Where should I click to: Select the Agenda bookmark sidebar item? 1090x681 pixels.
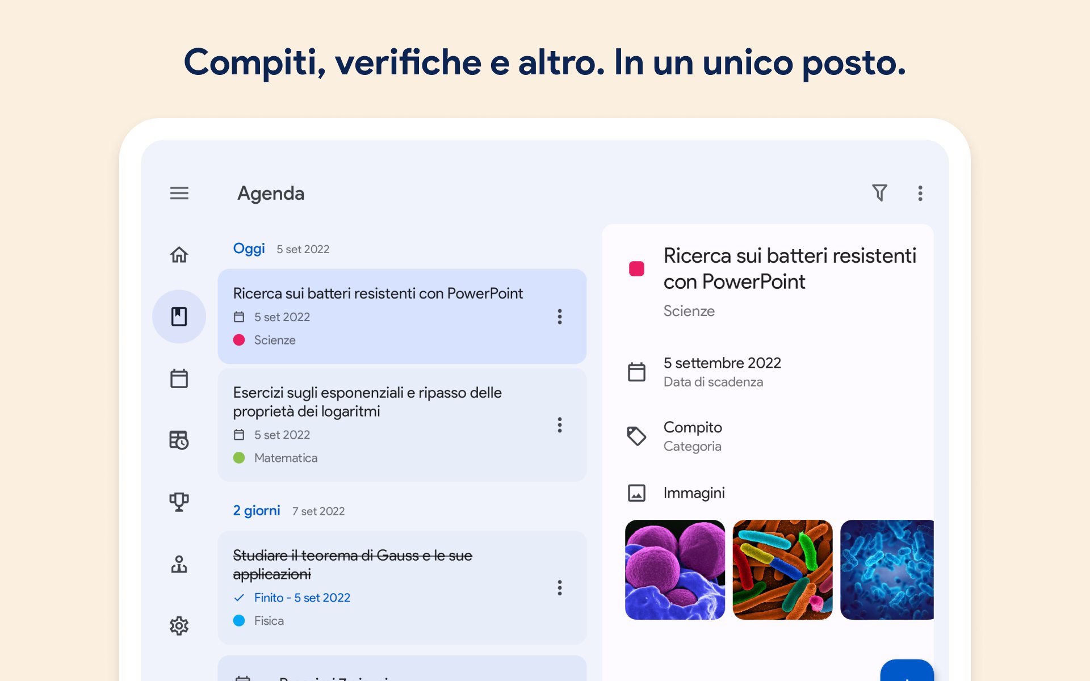(179, 317)
